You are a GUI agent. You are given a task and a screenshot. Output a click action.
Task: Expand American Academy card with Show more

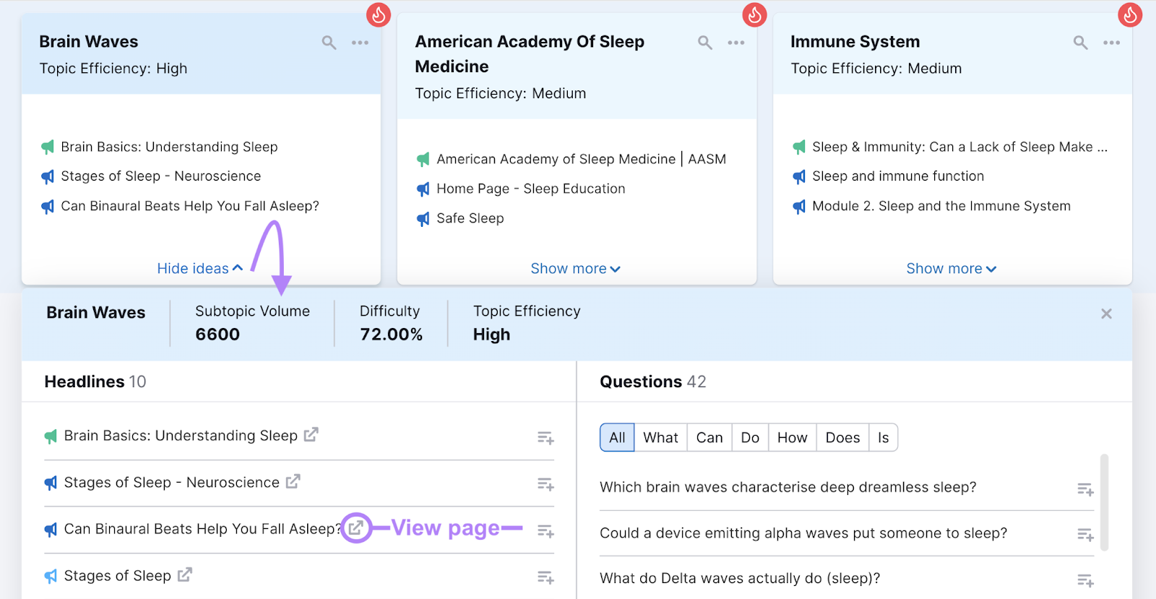(x=575, y=269)
